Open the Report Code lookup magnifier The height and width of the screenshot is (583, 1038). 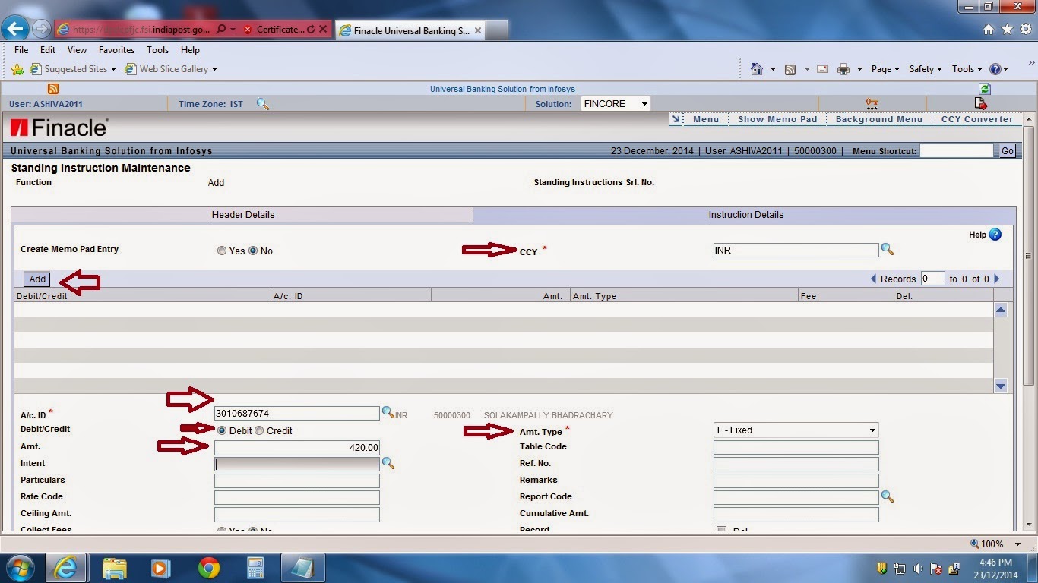[x=888, y=496]
